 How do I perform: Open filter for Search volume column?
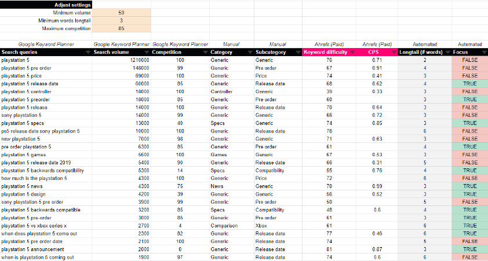147,52
